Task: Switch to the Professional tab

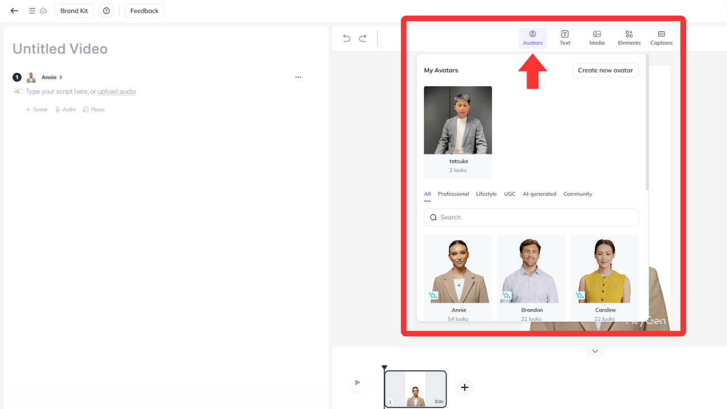Action: click(x=453, y=194)
